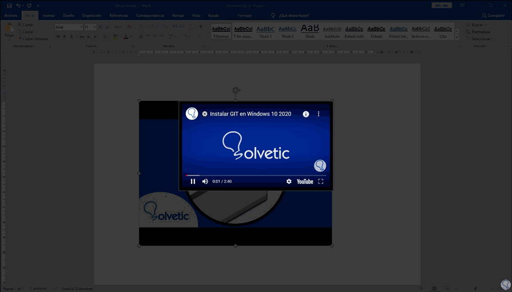Toggle the numbered list button
This screenshot has height=292, width=512.
(152, 27)
